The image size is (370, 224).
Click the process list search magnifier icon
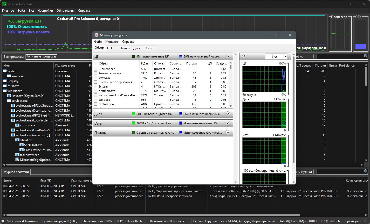coord(366,56)
